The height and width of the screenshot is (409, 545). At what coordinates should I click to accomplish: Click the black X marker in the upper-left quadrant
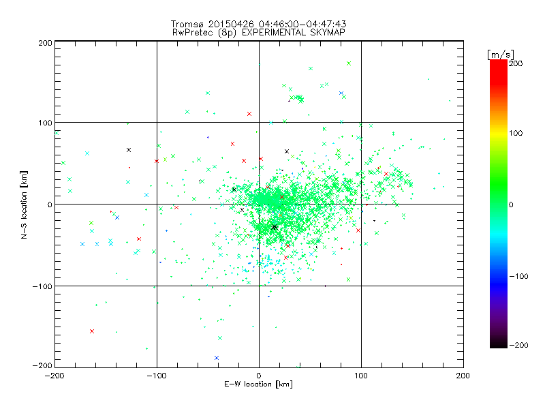pyautogui.click(x=129, y=150)
